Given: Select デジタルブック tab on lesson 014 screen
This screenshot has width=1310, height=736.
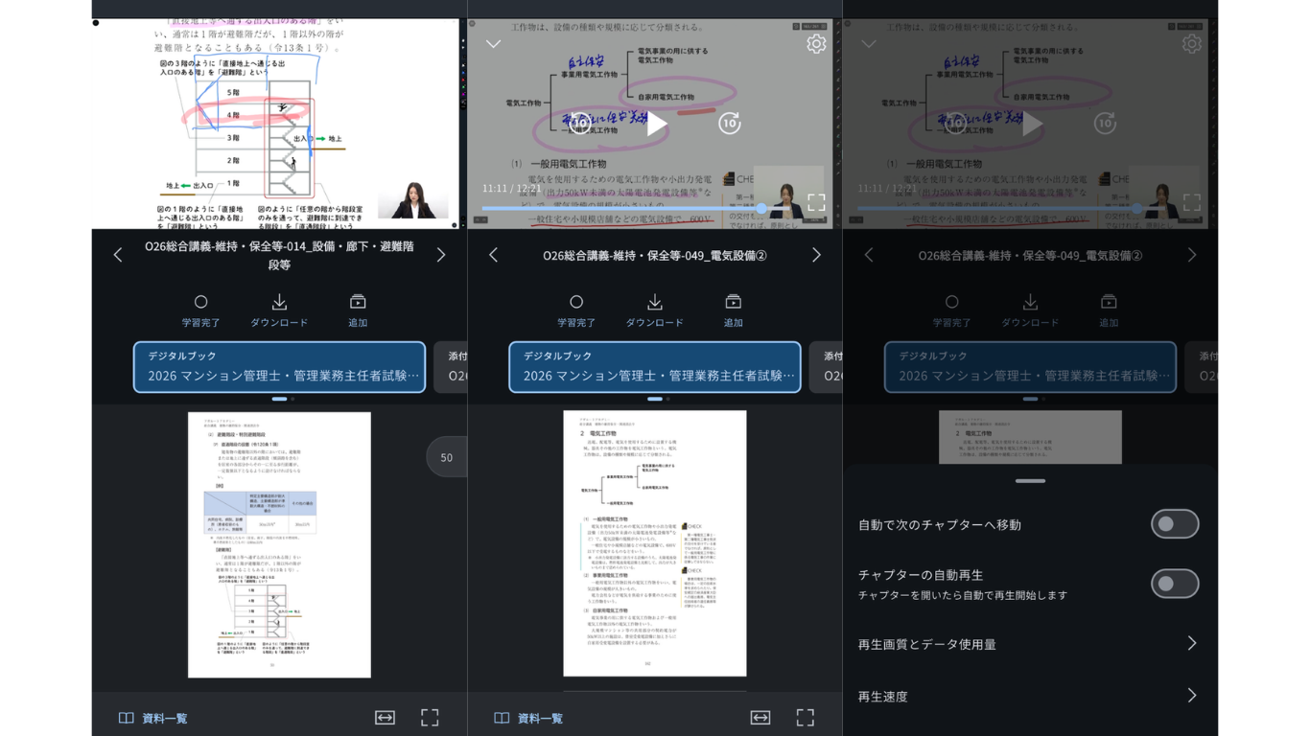Looking at the screenshot, I should pos(279,367).
